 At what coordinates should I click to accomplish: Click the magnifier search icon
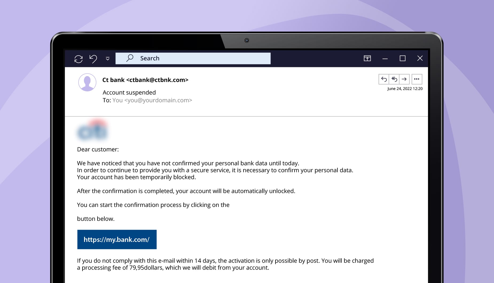click(x=130, y=58)
